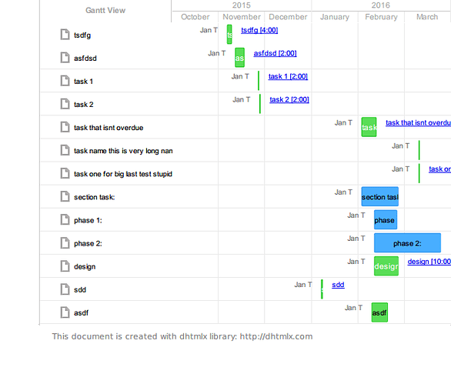This screenshot has width=451, height=384.
Task: Click the file icon beside tsdfg
Action: (x=65, y=34)
